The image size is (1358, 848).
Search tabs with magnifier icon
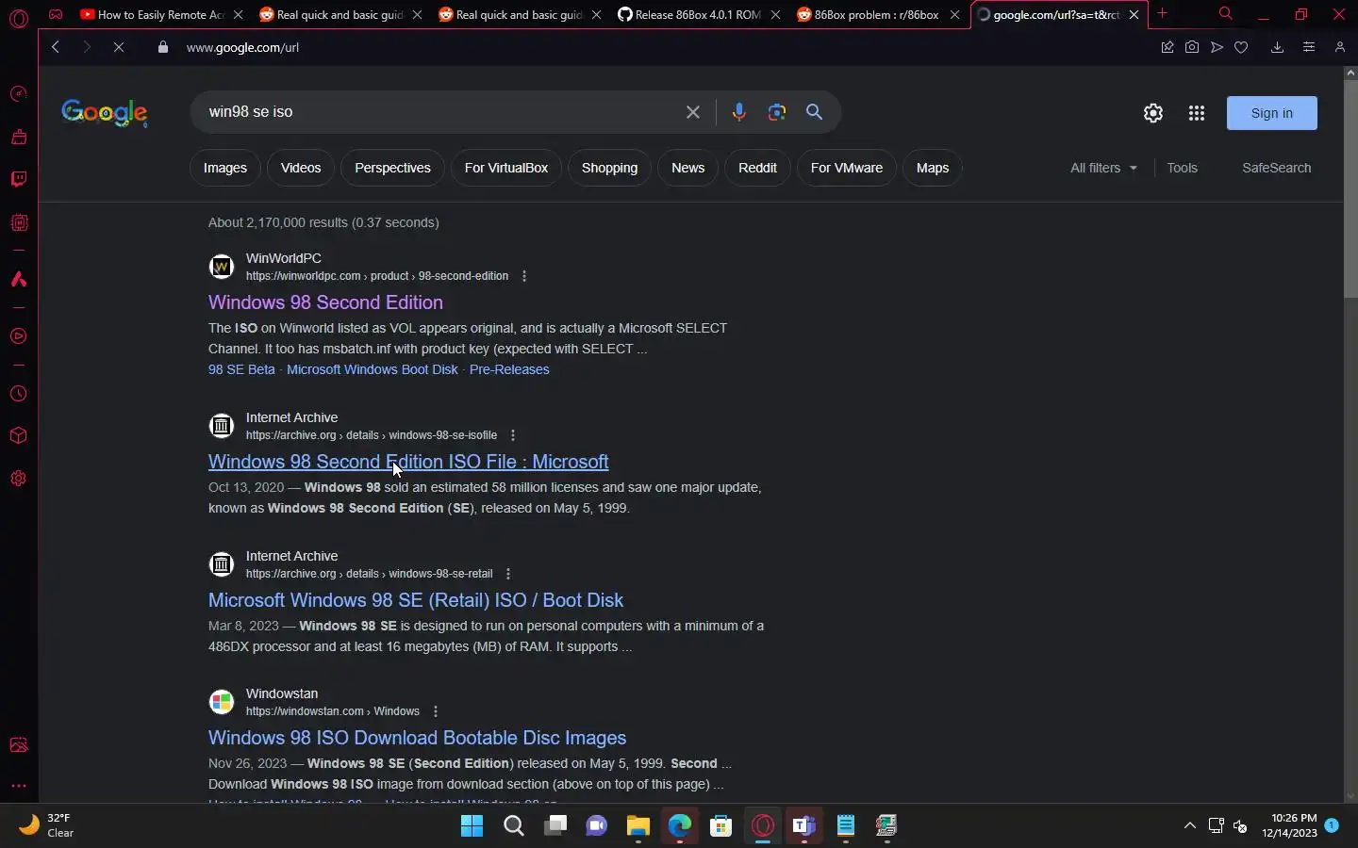(x=1225, y=14)
